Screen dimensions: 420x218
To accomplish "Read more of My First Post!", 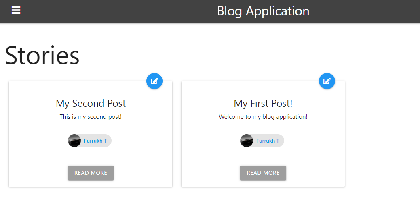I will tap(263, 173).
